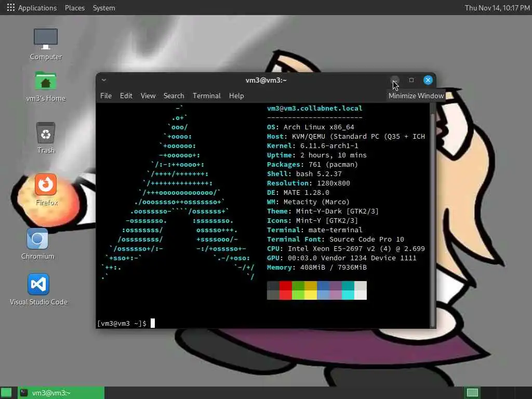
Task: Open the terminal File menu
Action: (106, 96)
